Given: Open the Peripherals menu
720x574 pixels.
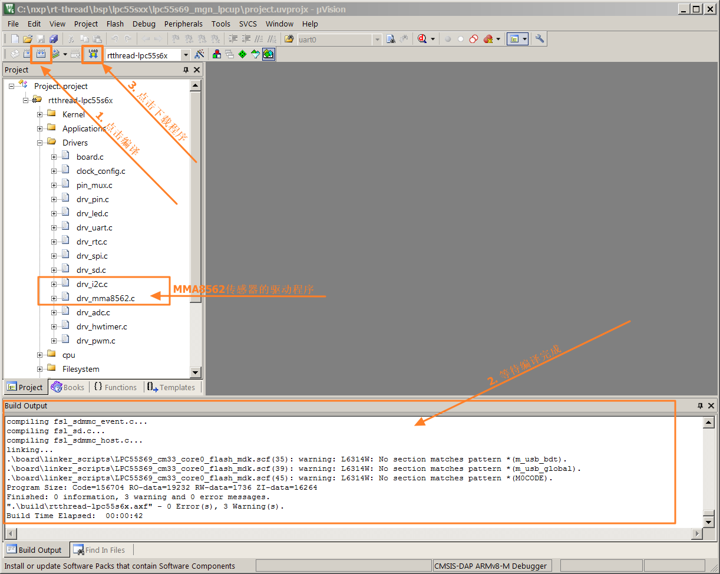Looking at the screenshot, I should (x=183, y=24).
